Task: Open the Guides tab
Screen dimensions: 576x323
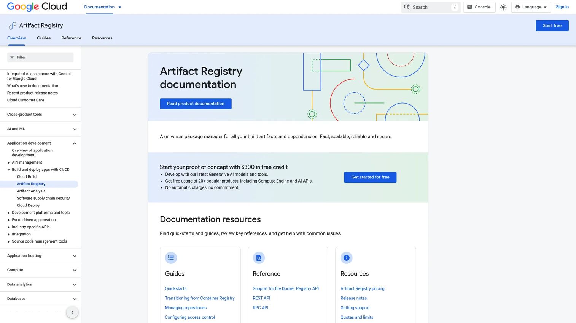Action: coord(44,38)
